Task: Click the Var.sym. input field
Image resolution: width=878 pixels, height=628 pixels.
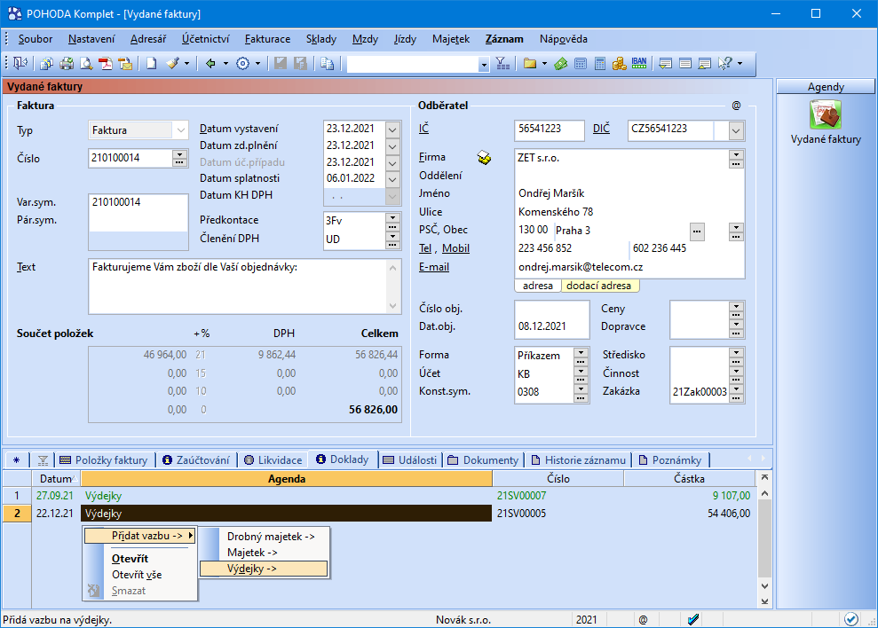Action: point(138,202)
